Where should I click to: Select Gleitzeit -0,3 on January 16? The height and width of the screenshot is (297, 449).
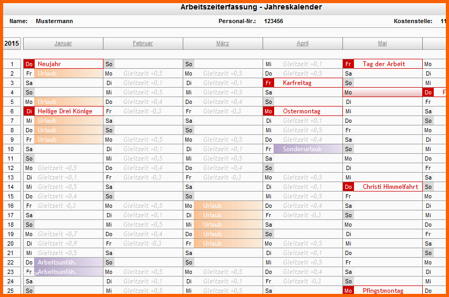pyautogui.click(x=57, y=206)
